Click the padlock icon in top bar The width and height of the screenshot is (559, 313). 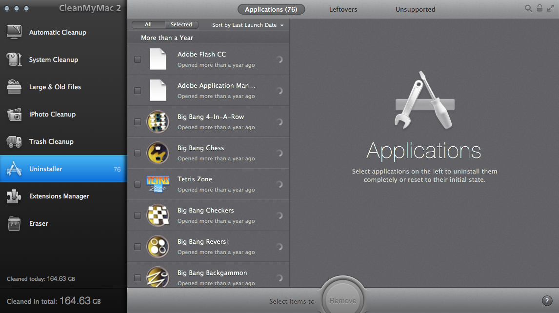coord(540,8)
